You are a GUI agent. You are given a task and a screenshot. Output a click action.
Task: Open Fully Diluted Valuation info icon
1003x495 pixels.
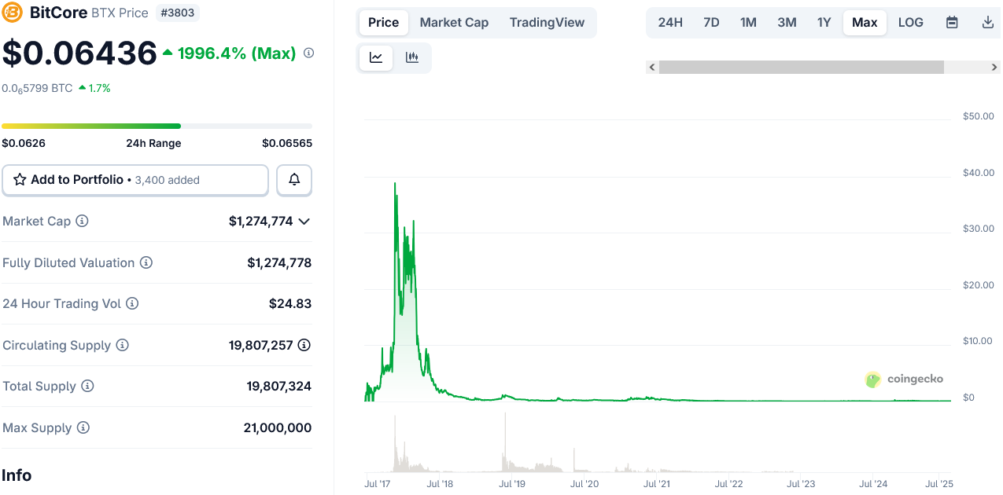pyautogui.click(x=146, y=262)
